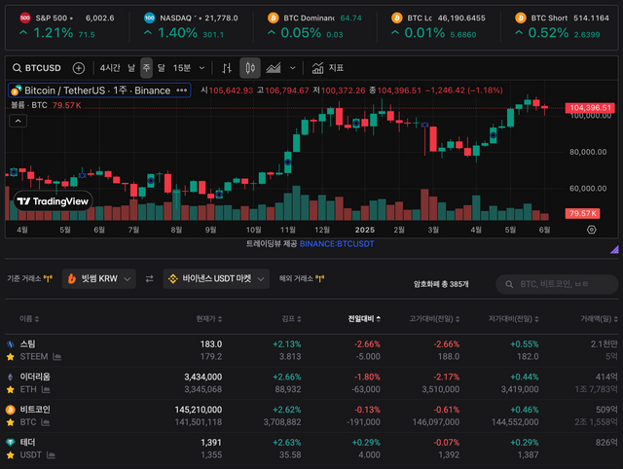This screenshot has height=469, width=623.
Task: Select the 주 weekly timeframe
Action: coord(146,68)
